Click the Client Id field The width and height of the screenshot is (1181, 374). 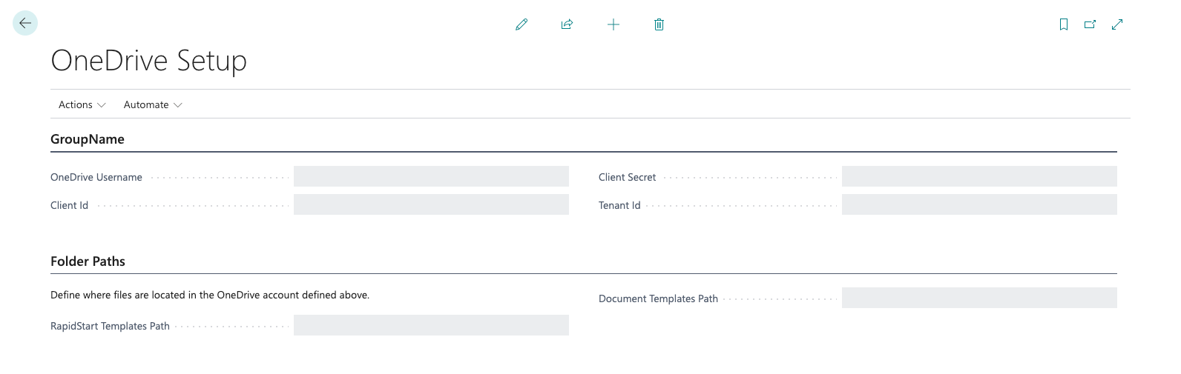click(x=431, y=204)
